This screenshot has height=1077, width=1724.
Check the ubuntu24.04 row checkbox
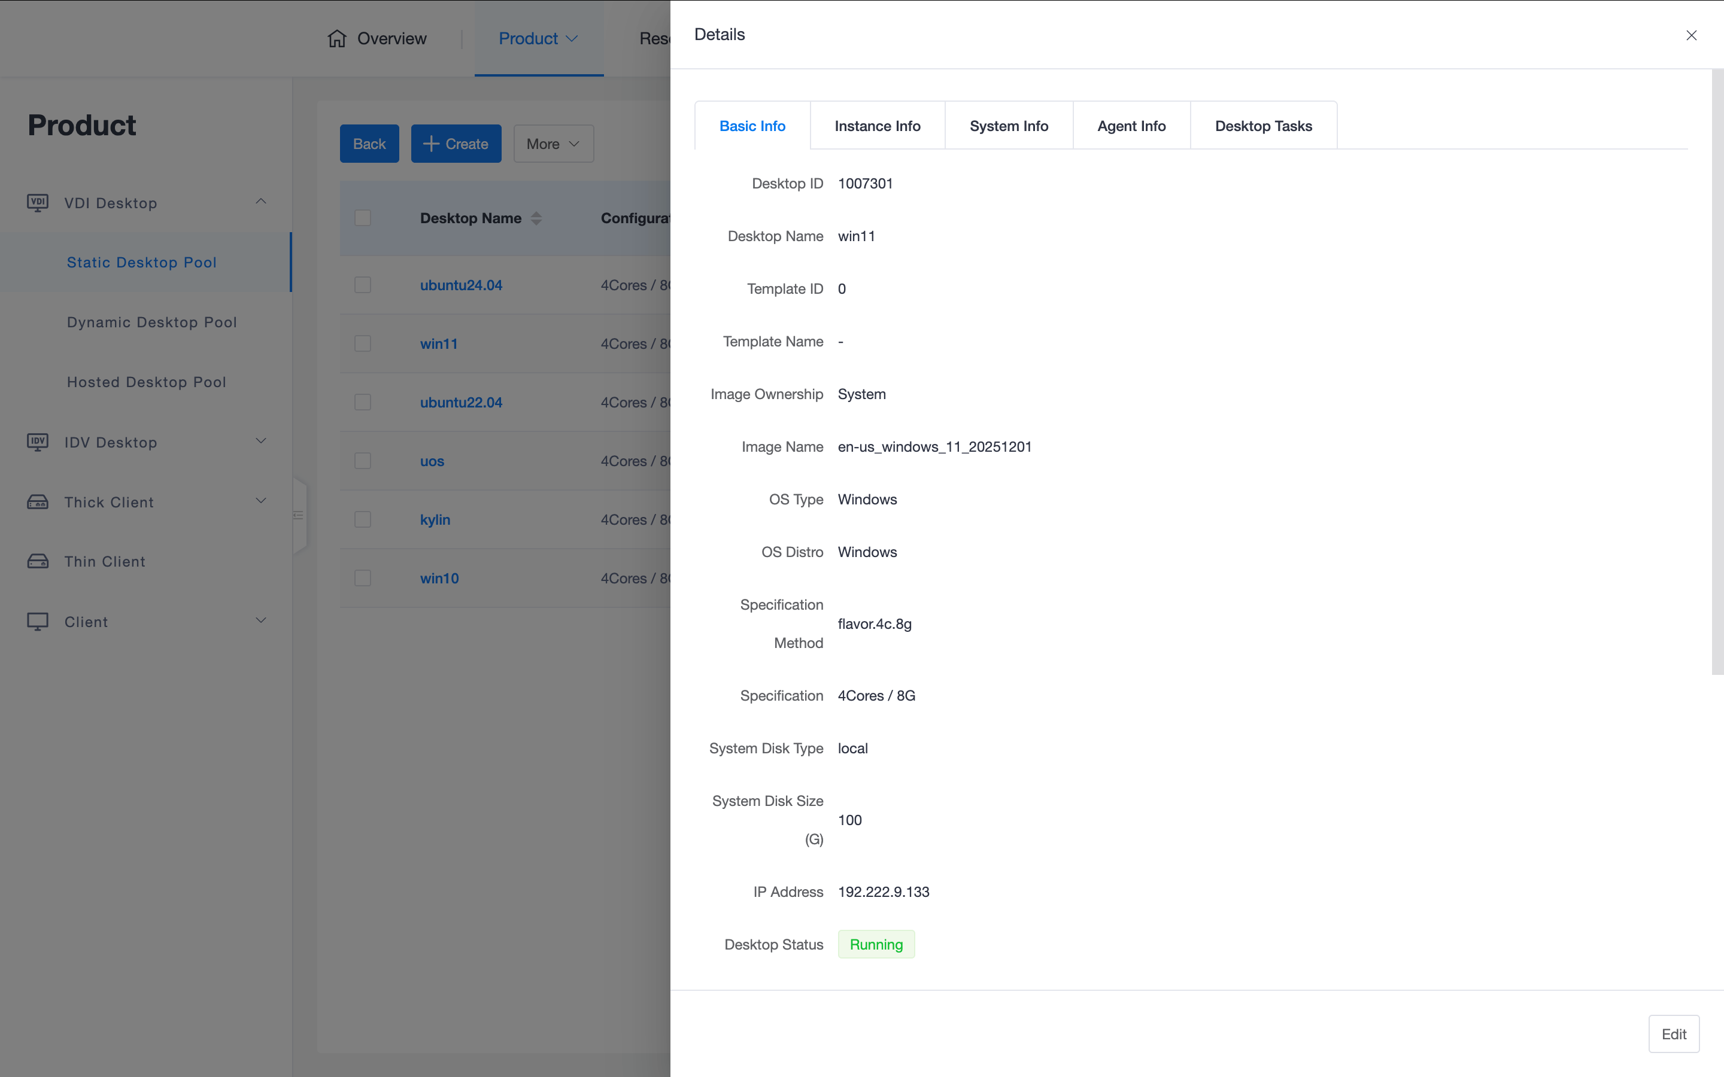tap(363, 285)
